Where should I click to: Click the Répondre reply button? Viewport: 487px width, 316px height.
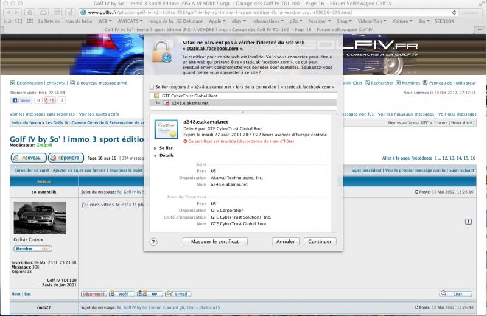tap(66, 158)
